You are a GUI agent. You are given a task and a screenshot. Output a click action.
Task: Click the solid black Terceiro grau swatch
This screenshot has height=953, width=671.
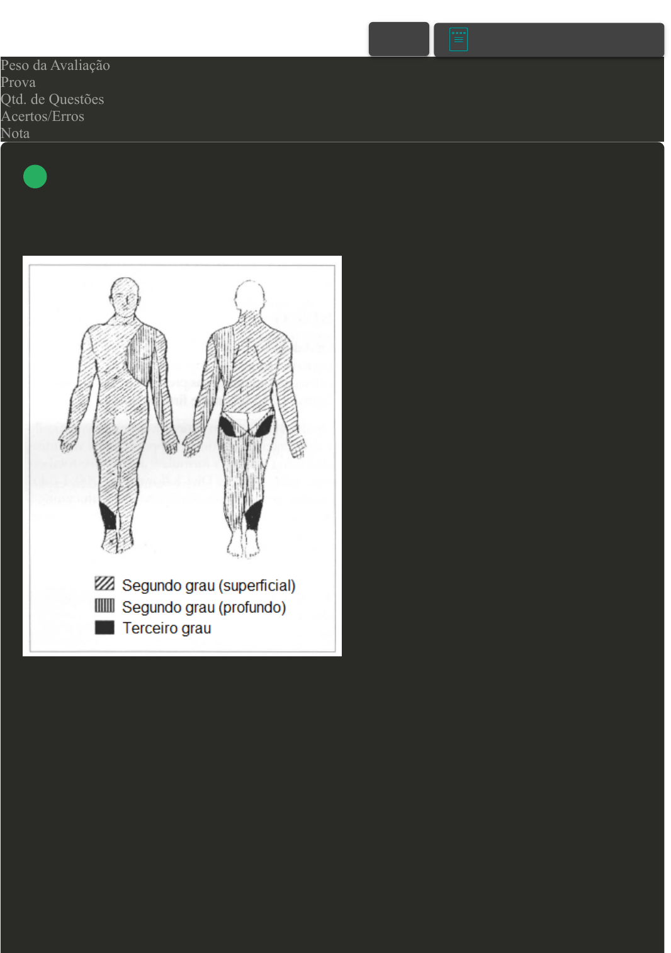click(104, 627)
